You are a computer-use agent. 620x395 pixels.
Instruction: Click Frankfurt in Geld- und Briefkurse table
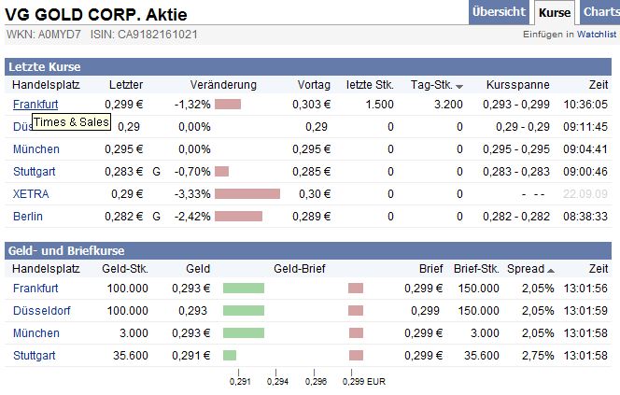tap(35, 288)
